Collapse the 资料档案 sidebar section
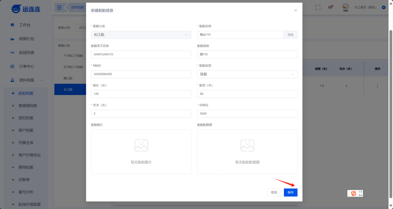This screenshot has width=393, height=209. [x=42, y=80]
